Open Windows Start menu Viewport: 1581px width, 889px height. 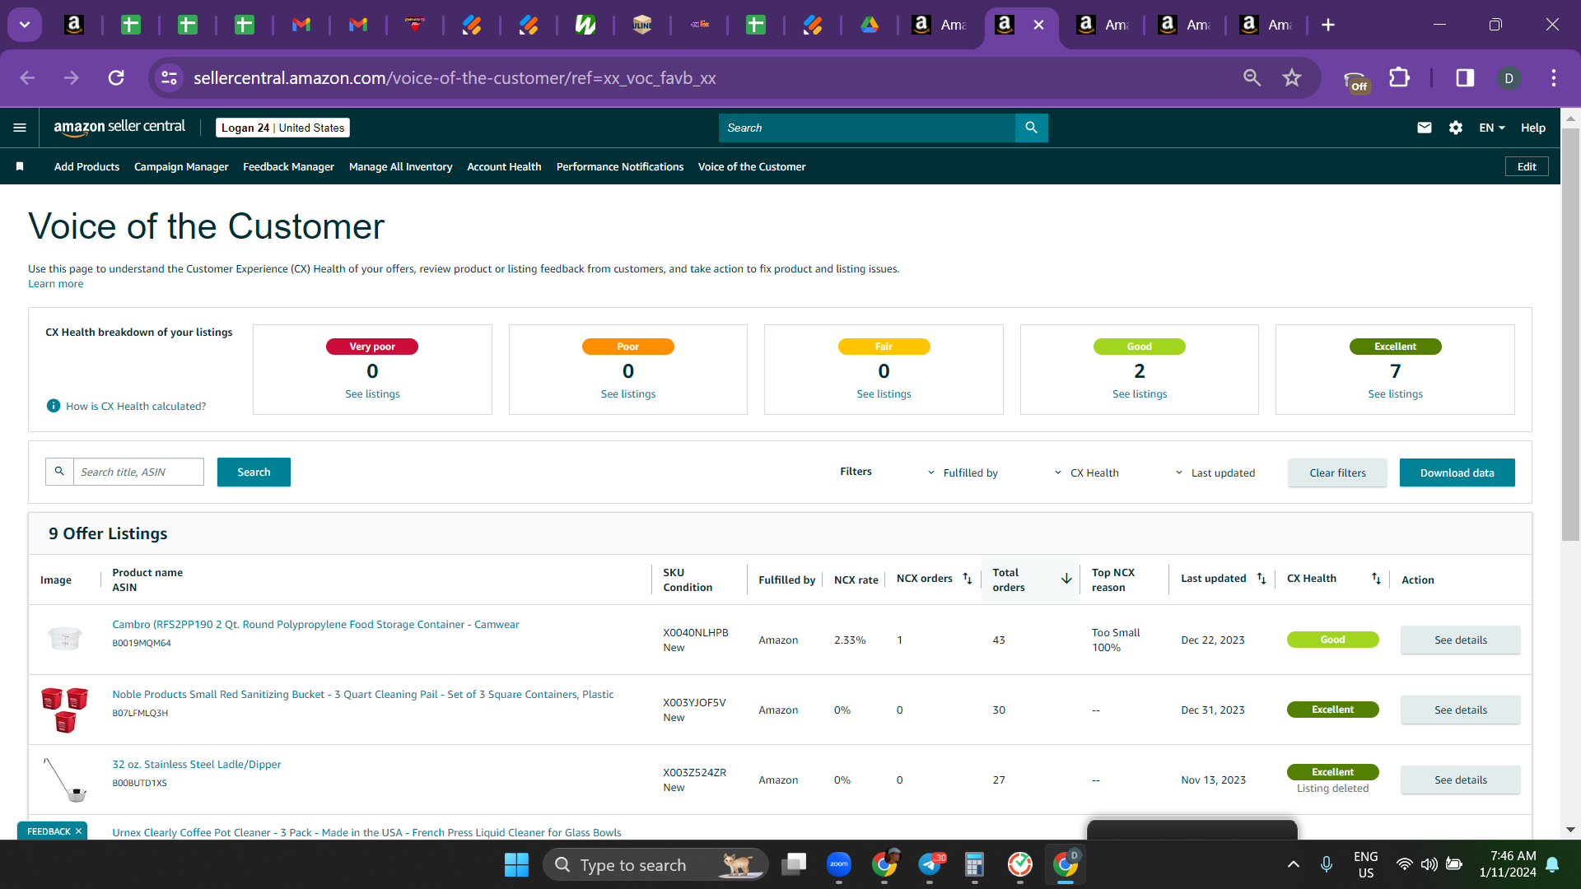[x=516, y=864]
